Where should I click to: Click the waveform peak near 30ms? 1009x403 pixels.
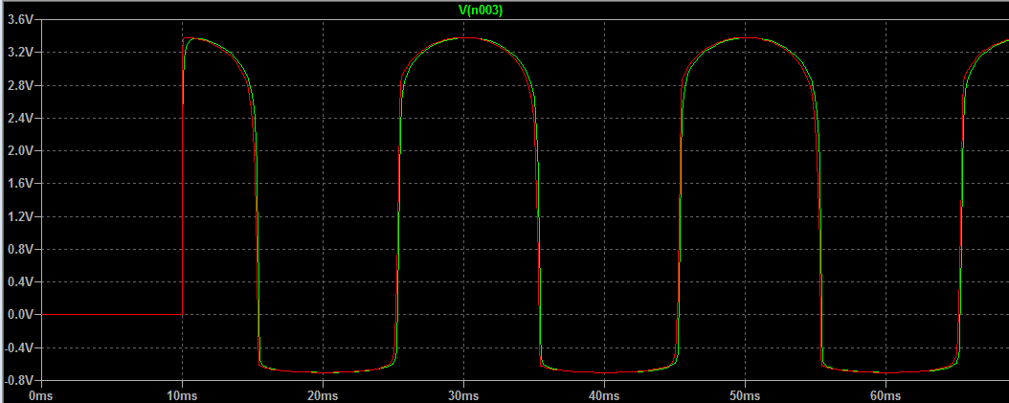click(463, 38)
